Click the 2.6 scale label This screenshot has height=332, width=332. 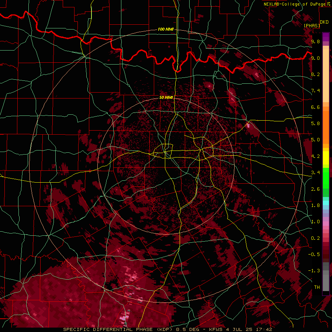pyautogui.click(x=315, y=189)
